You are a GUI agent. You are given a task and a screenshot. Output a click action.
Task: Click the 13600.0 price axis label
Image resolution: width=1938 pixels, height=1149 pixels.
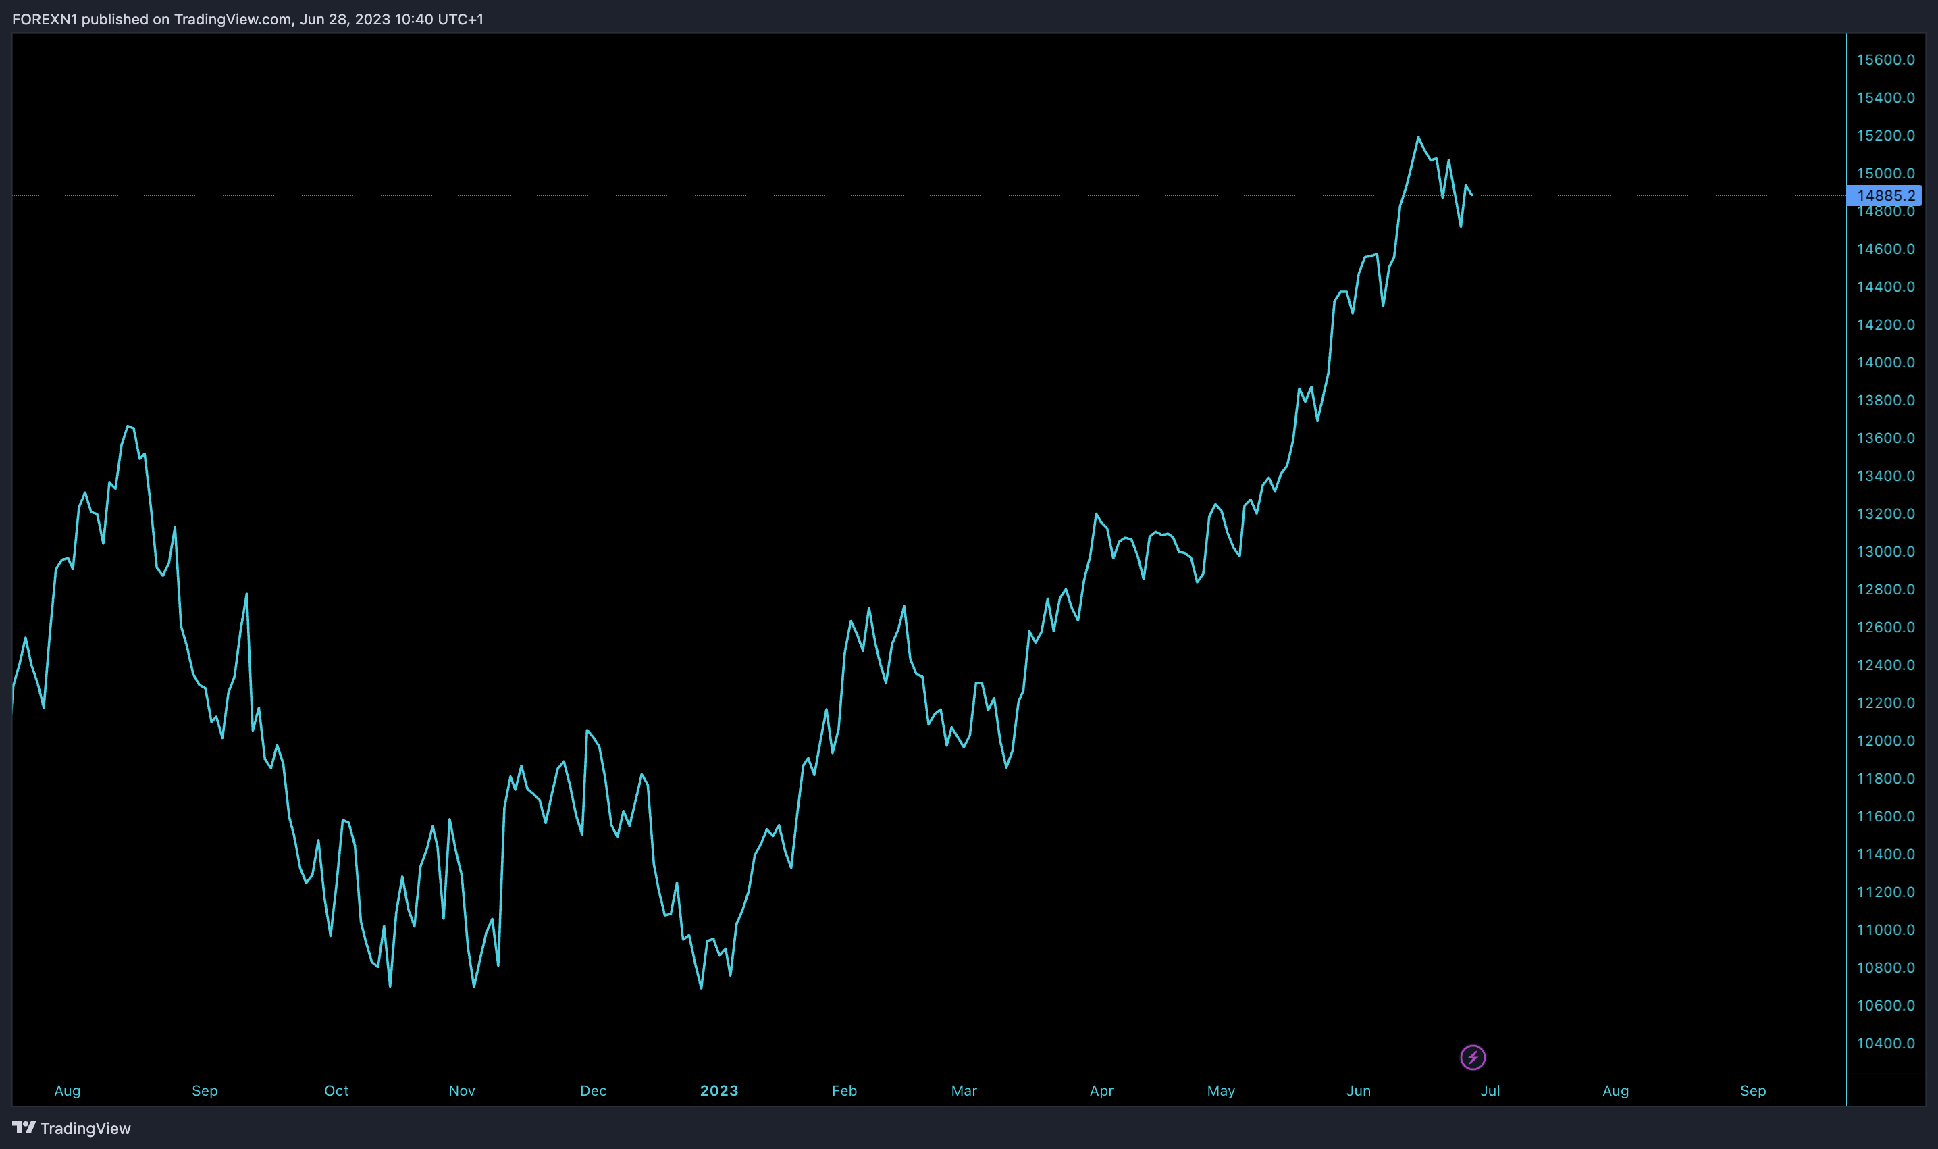1885,438
